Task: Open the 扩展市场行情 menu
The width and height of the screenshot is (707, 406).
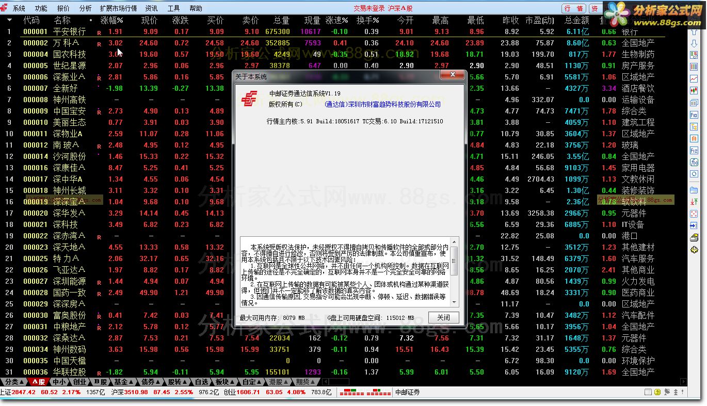Action: tap(119, 8)
